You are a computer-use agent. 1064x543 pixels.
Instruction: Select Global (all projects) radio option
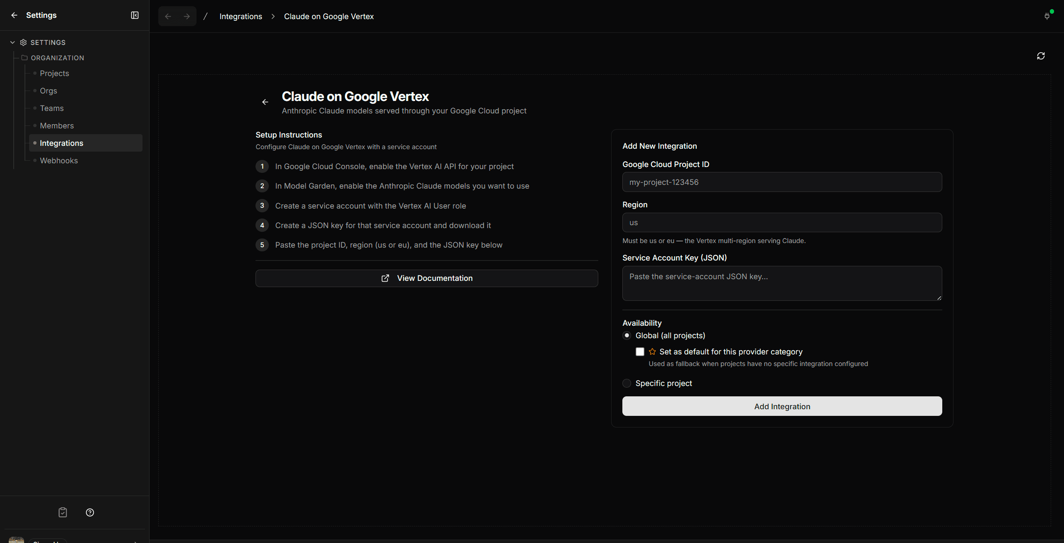(627, 336)
